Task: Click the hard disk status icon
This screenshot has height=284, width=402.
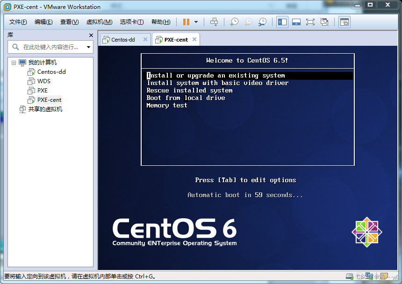Action: (x=349, y=276)
